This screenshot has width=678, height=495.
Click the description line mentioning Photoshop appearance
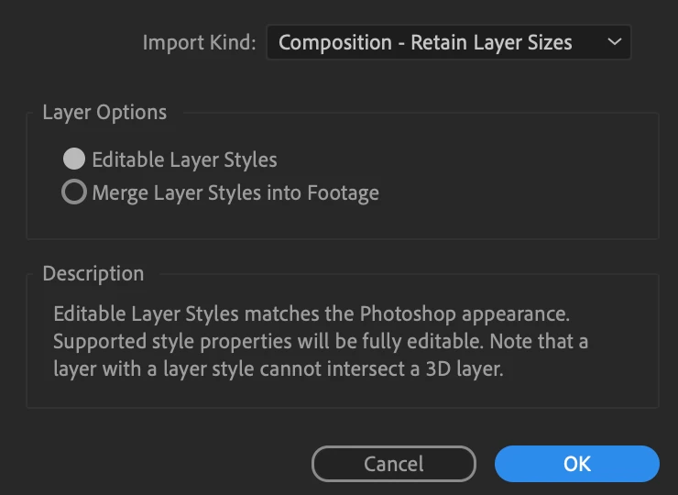click(x=312, y=313)
